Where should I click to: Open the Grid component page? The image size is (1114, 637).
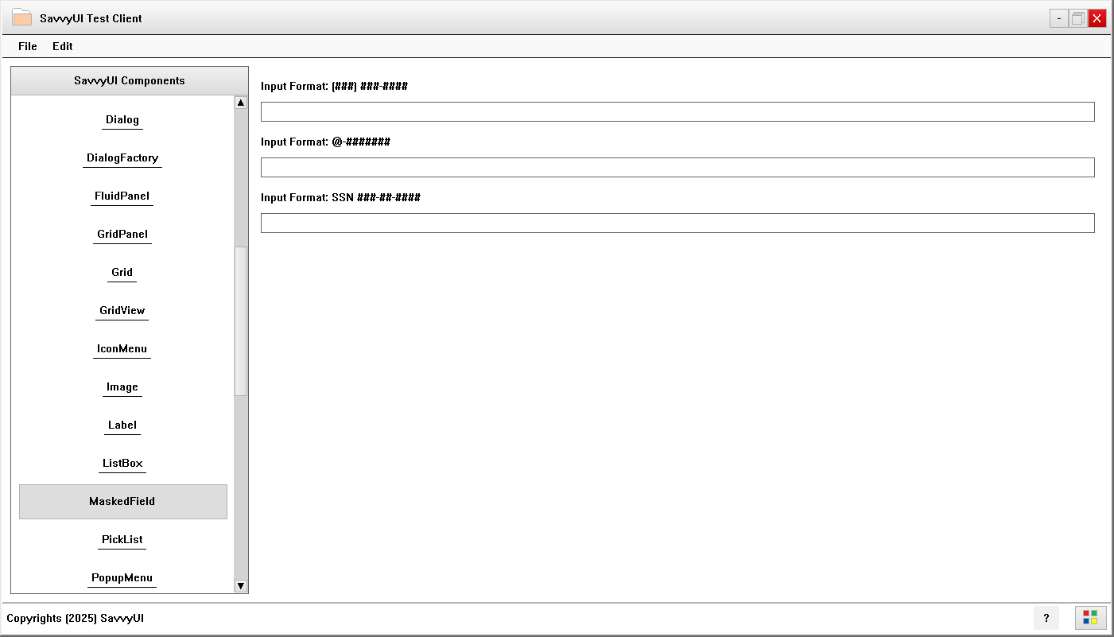click(x=122, y=272)
